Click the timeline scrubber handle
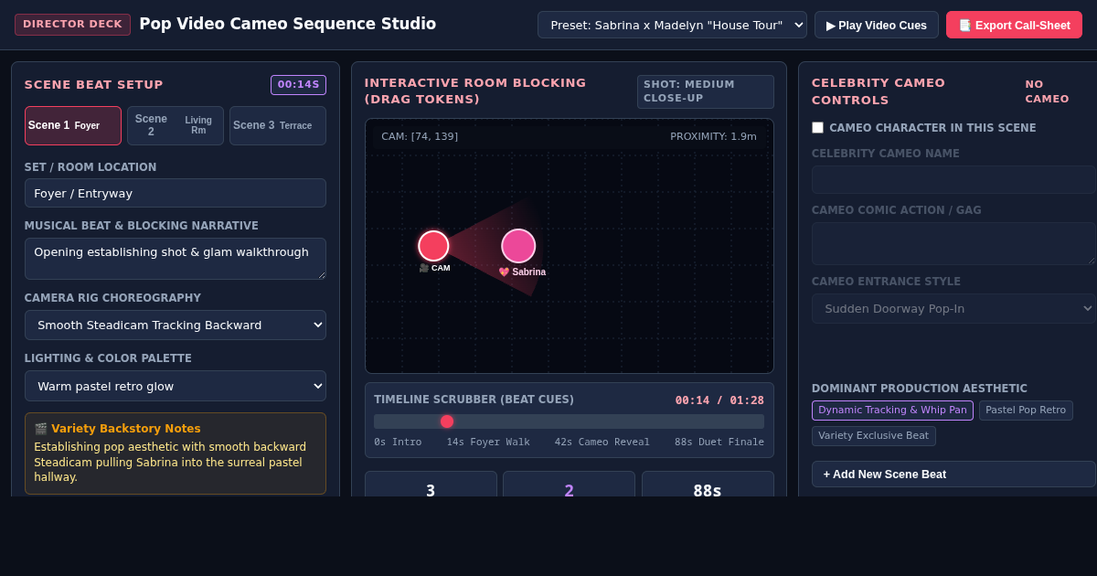Viewport: 1097px width, 576px height. pos(447,421)
